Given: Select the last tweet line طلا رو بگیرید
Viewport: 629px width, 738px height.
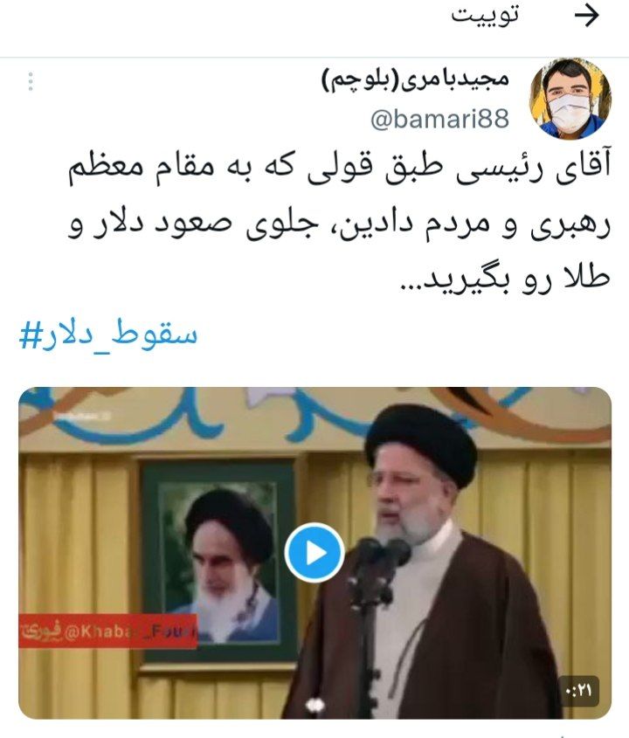Looking at the screenshot, I should click(505, 279).
